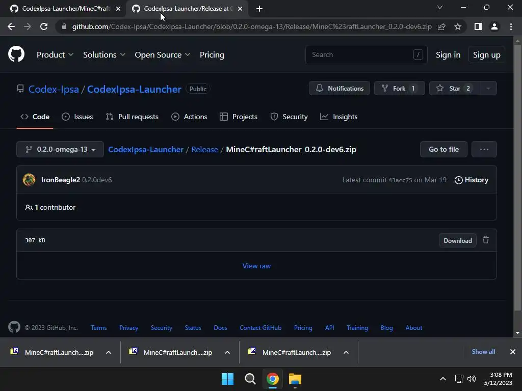Open the three-dots file options menu
This screenshot has width=522, height=391.
pyautogui.click(x=484, y=149)
